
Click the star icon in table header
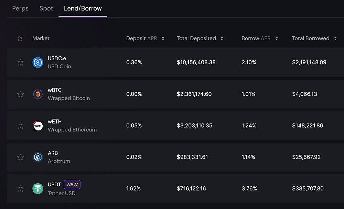20,38
